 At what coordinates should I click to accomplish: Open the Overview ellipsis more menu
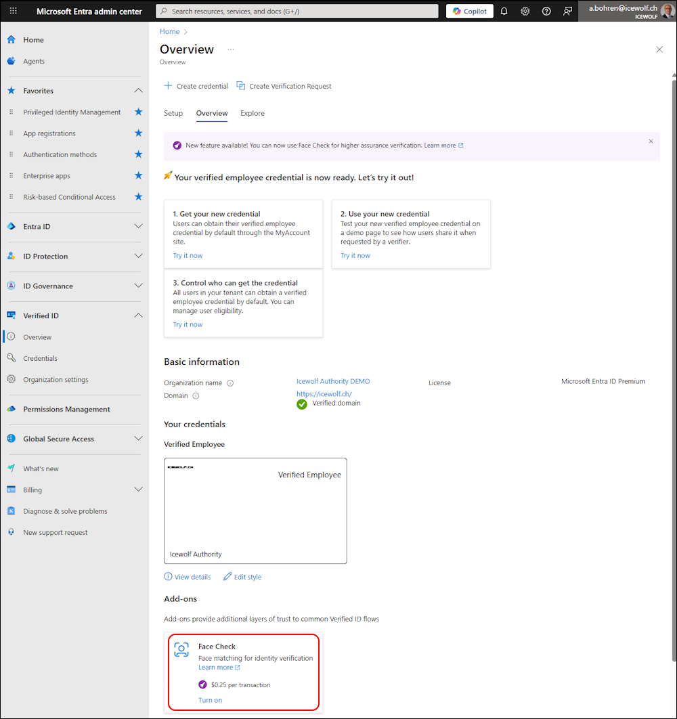[x=231, y=49]
